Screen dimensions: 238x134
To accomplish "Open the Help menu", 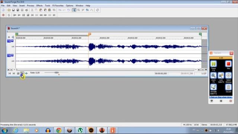I will (88, 6).
